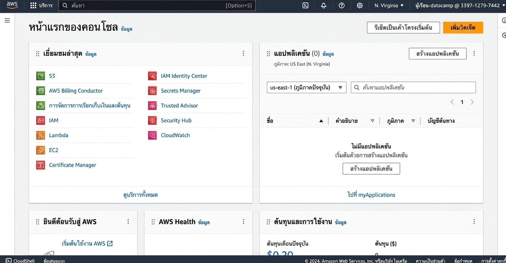Click the billing and cost management icon
The height and width of the screenshot is (263, 506).
click(40, 106)
